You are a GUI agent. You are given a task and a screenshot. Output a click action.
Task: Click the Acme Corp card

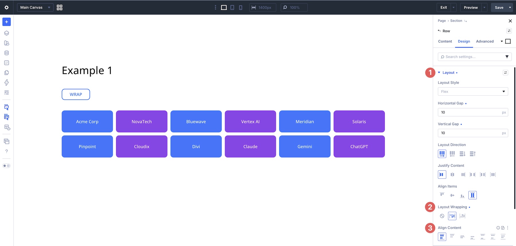coord(87,122)
